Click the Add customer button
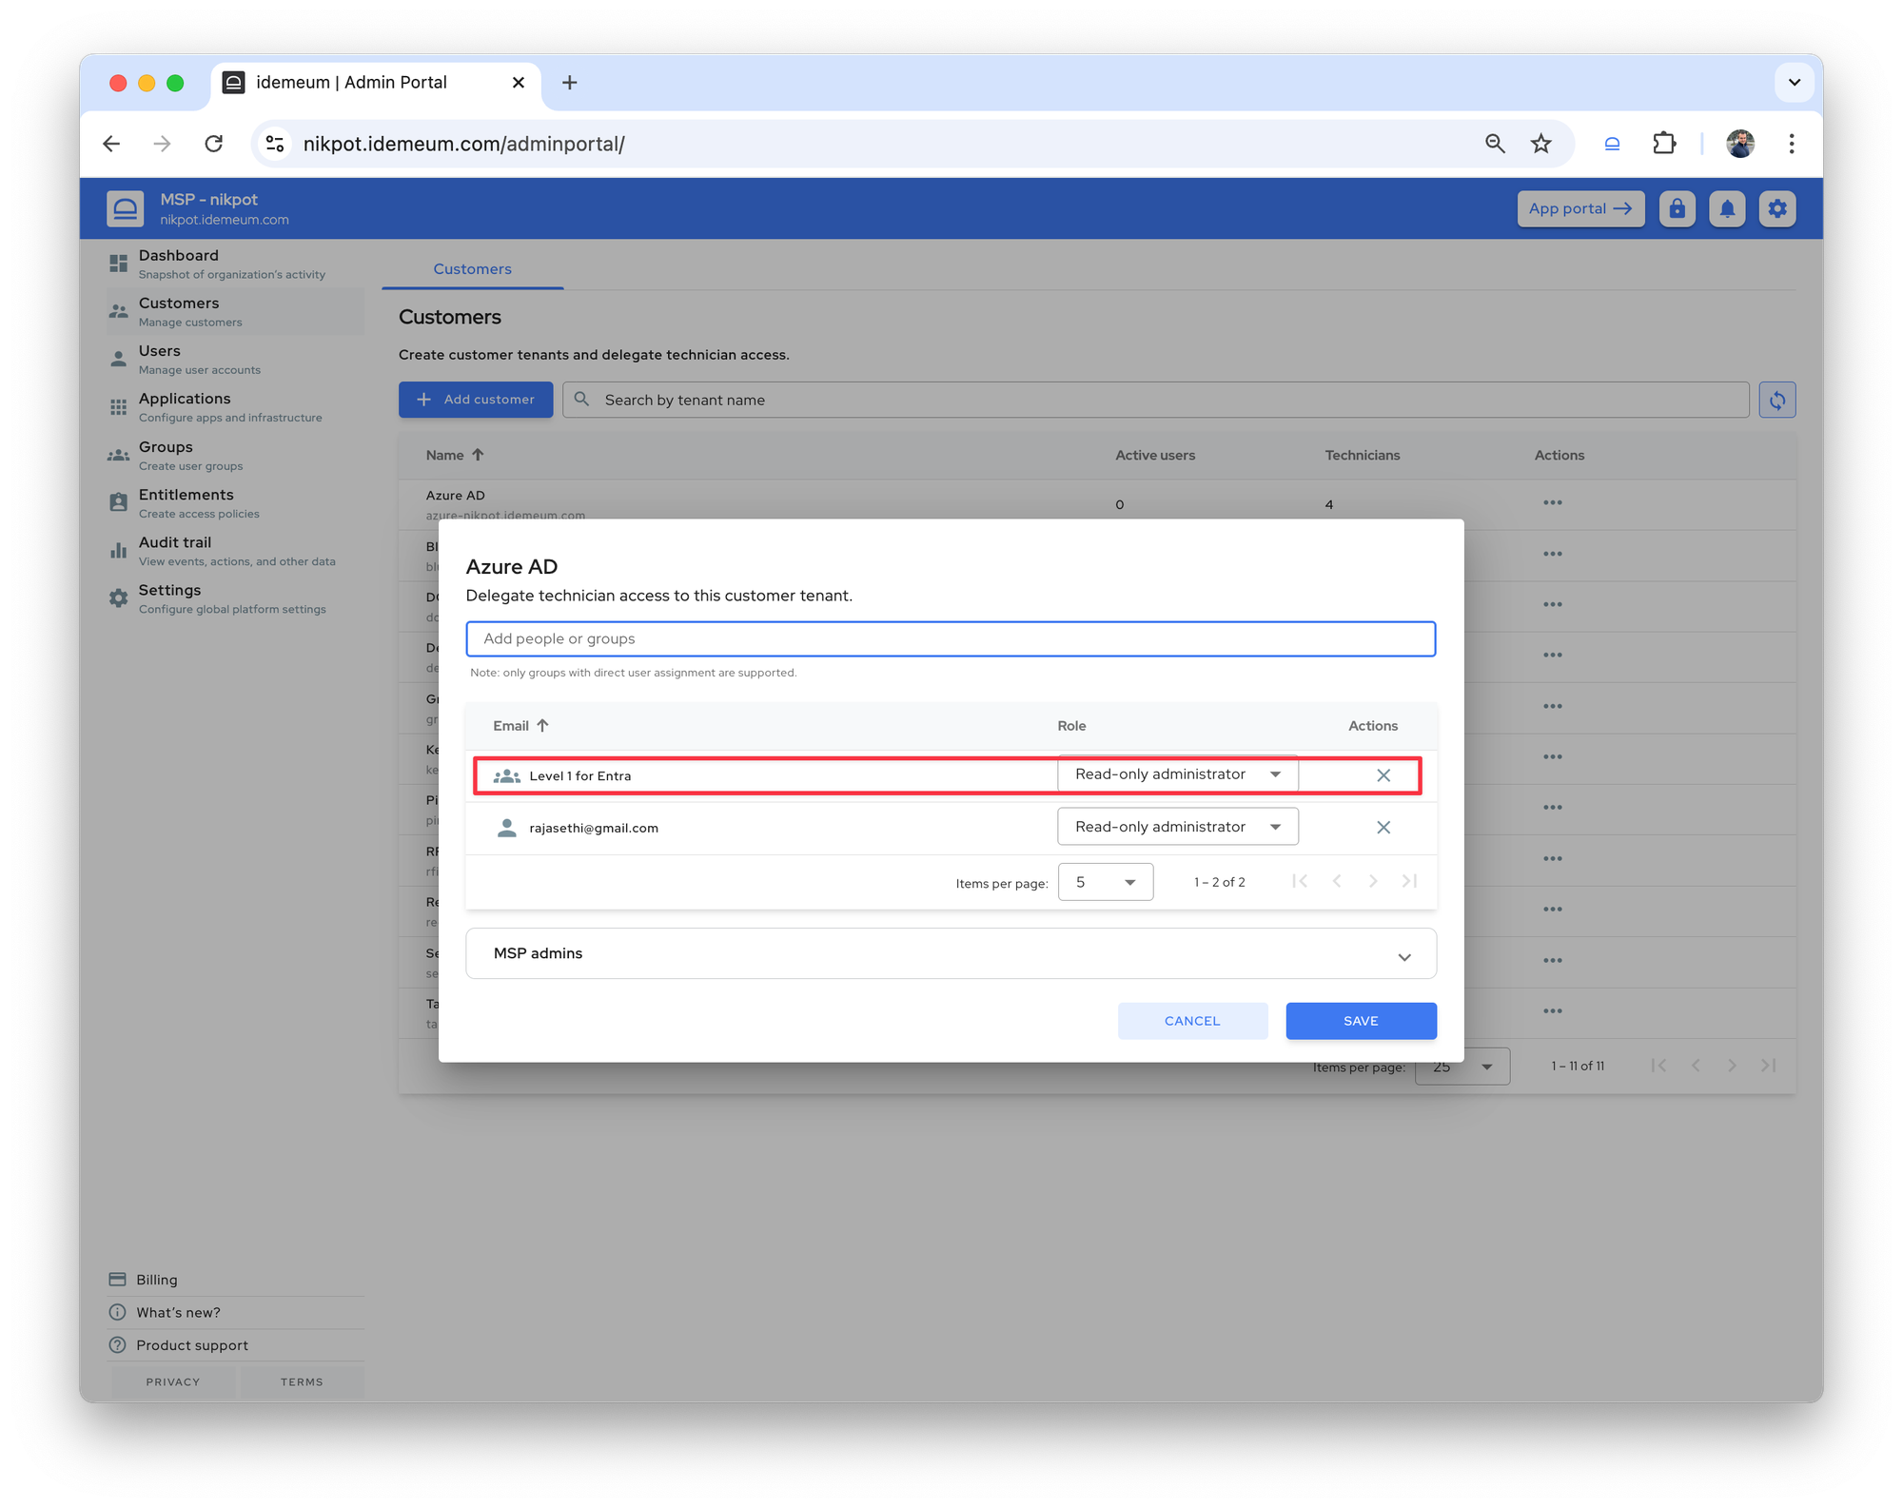The image size is (1903, 1508). 476,400
